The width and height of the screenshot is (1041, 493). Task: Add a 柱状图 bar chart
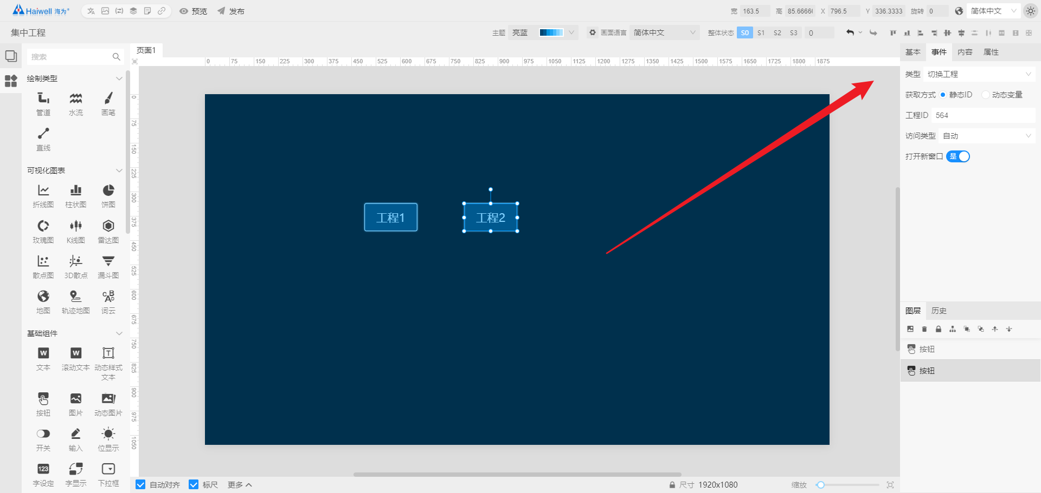pos(76,196)
